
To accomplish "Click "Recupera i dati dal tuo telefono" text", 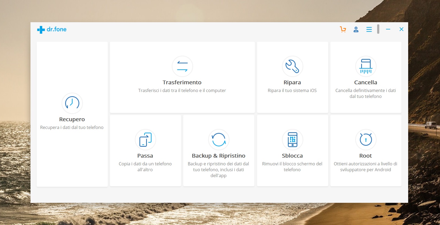I will tap(72, 127).
